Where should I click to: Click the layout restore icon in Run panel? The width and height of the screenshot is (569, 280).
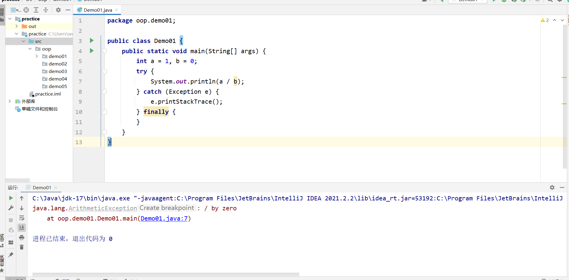(x=11, y=242)
